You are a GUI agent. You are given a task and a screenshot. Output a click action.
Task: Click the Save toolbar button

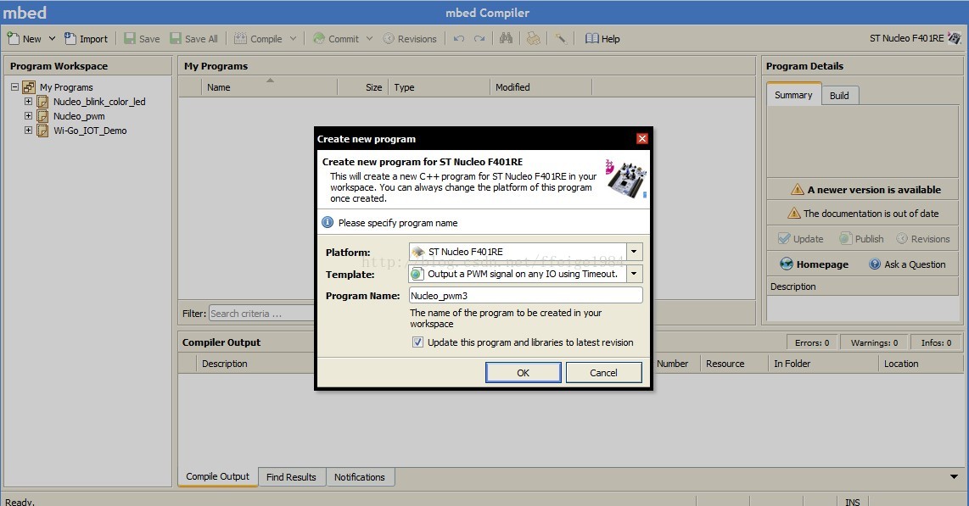(x=142, y=38)
